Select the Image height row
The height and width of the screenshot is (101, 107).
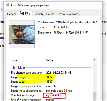point(51,77)
